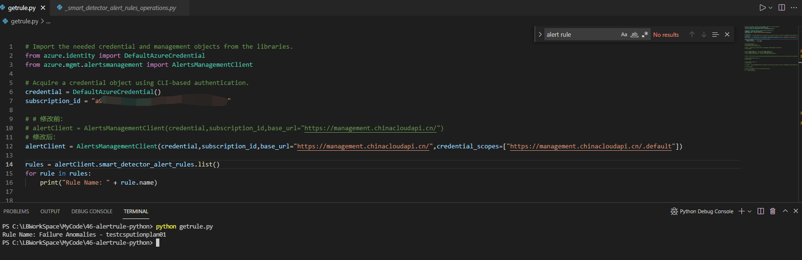This screenshot has width=802, height=260.
Task: Enable regular expression search option
Action: pyautogui.click(x=645, y=34)
